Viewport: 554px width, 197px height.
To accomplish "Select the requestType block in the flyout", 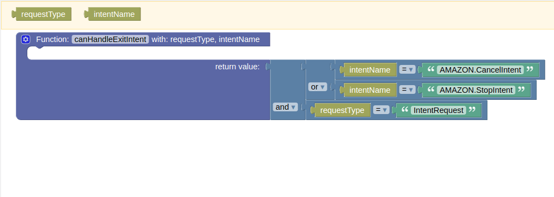I will (x=42, y=14).
